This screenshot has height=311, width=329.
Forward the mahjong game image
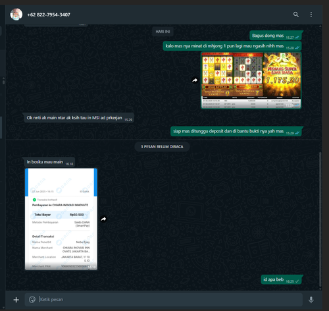pyautogui.click(x=195, y=80)
